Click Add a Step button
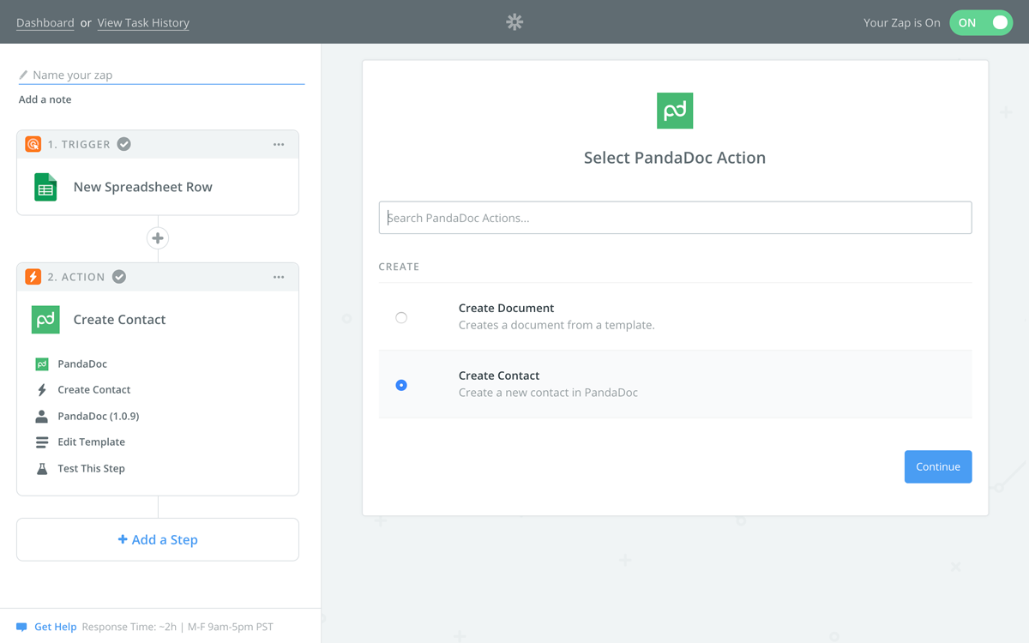The width and height of the screenshot is (1029, 643). (x=158, y=540)
